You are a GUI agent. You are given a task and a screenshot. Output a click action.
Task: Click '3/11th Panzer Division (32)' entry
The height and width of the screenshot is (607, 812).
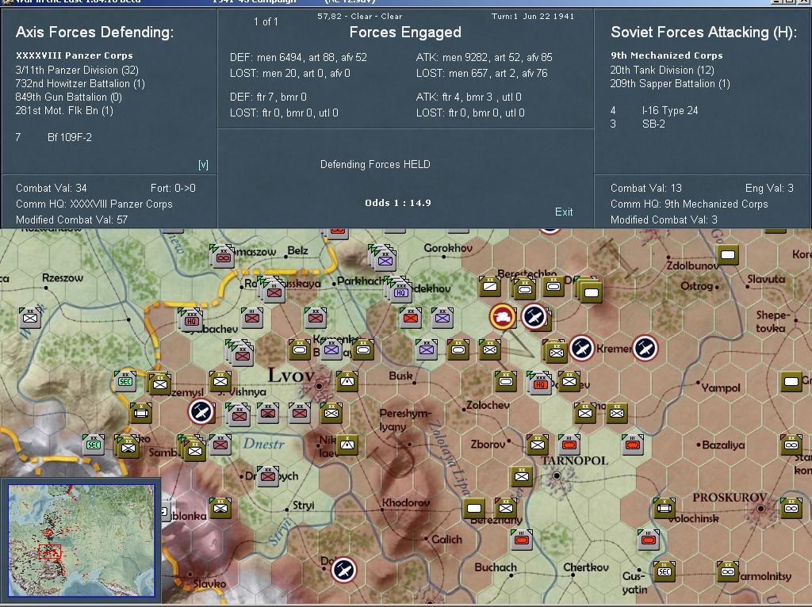point(77,70)
